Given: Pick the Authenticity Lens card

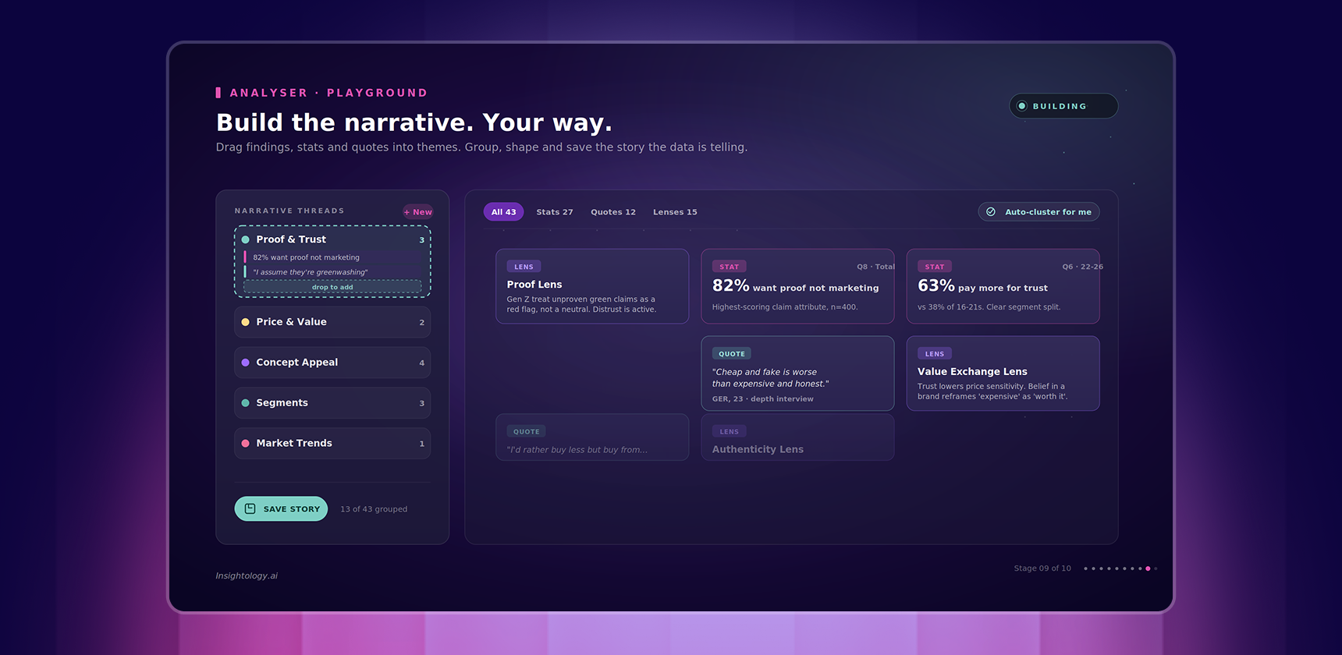Looking at the screenshot, I should point(797,437).
